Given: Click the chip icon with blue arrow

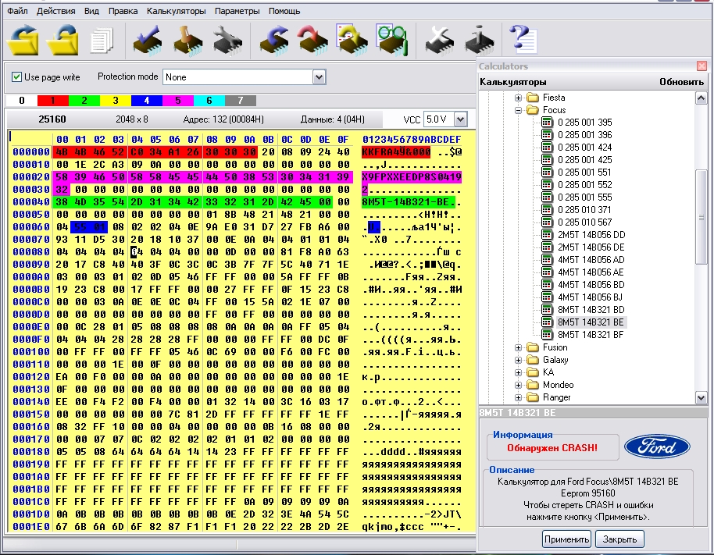Looking at the screenshot, I should (274, 41).
